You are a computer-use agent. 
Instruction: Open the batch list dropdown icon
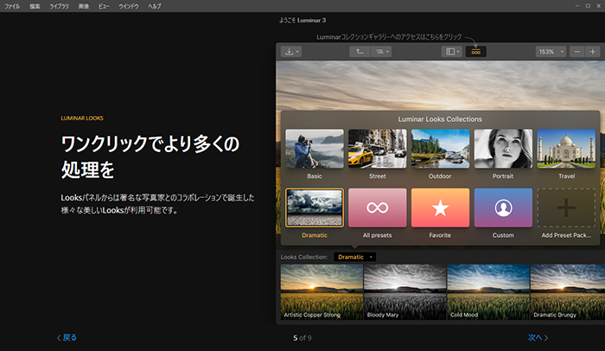tap(381, 52)
